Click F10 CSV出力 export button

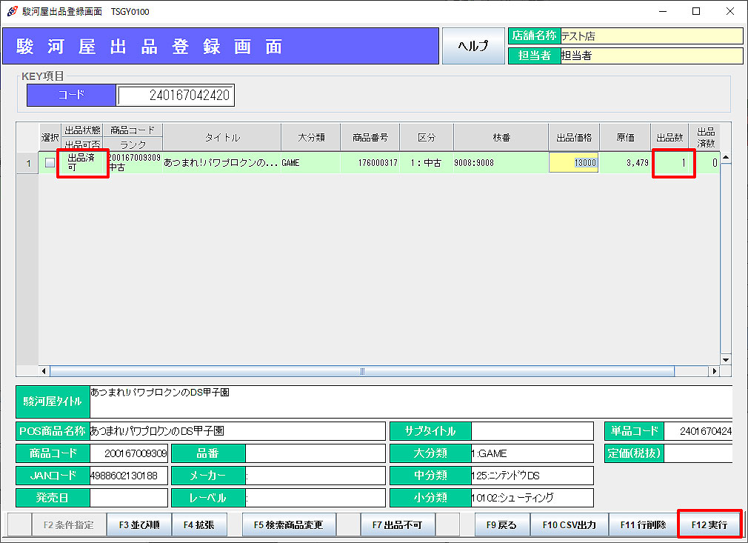(x=569, y=524)
